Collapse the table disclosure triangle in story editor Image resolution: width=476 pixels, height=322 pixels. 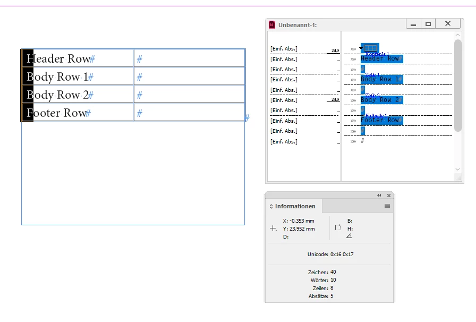(x=361, y=48)
